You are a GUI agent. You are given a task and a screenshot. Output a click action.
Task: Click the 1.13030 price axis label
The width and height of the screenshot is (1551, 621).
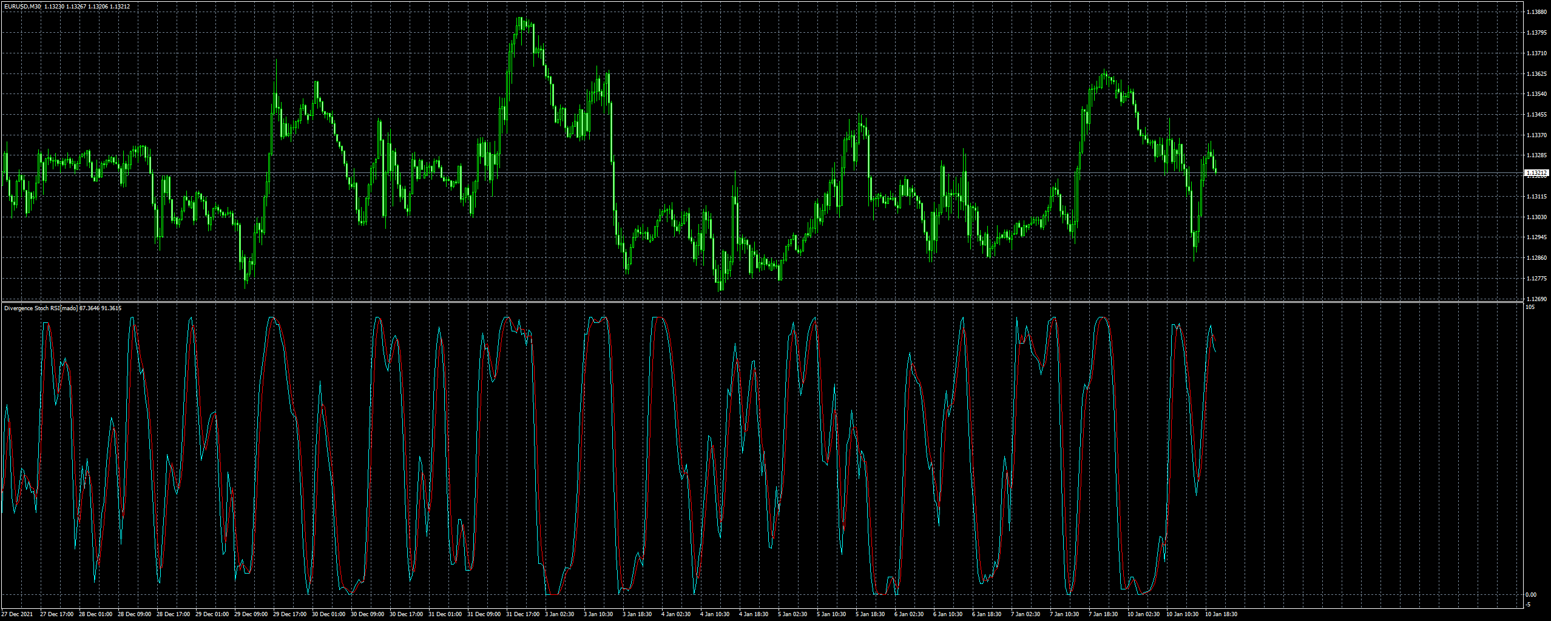[x=1536, y=217]
